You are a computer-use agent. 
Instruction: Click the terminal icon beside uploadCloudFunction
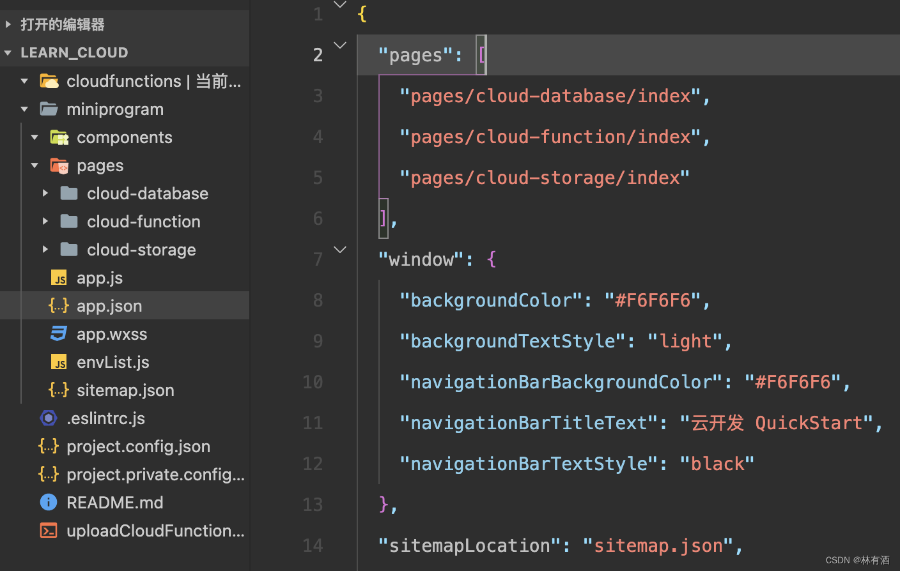click(x=49, y=531)
